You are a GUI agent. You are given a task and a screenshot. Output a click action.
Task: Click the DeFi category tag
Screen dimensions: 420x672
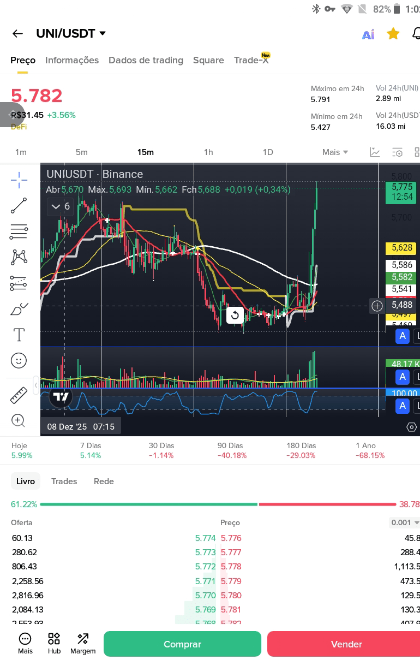click(x=19, y=127)
